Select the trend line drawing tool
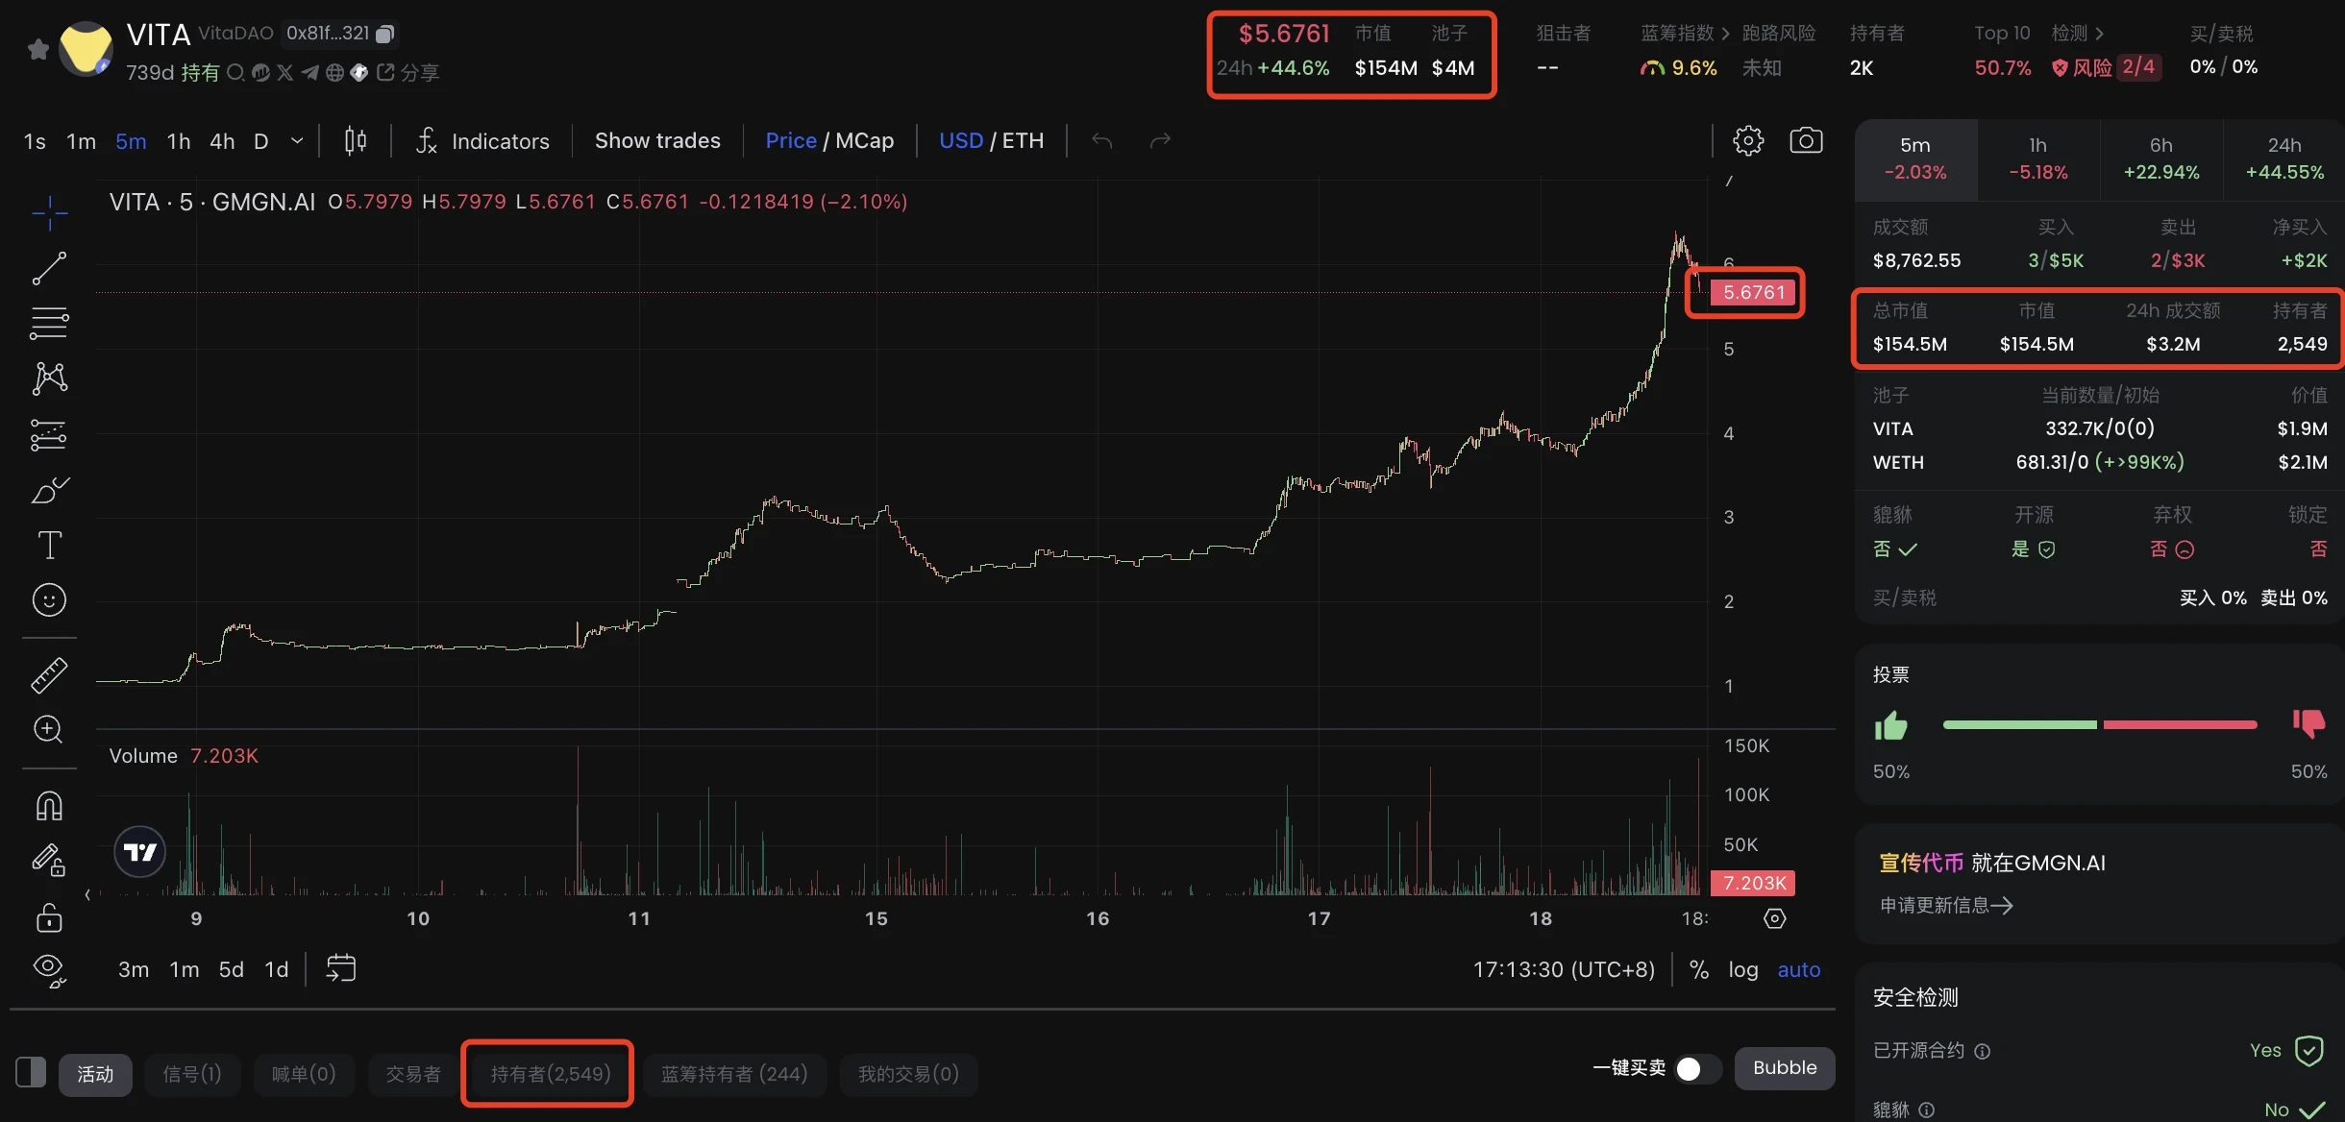Screen dimensions: 2345x1122 49,269
